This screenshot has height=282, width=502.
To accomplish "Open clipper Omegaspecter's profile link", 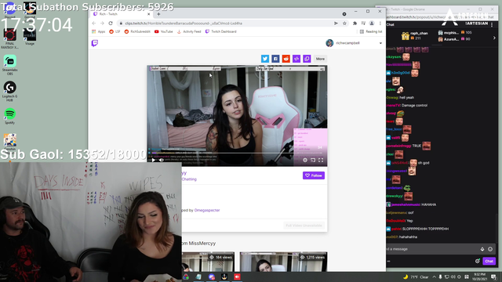I will point(207,211).
